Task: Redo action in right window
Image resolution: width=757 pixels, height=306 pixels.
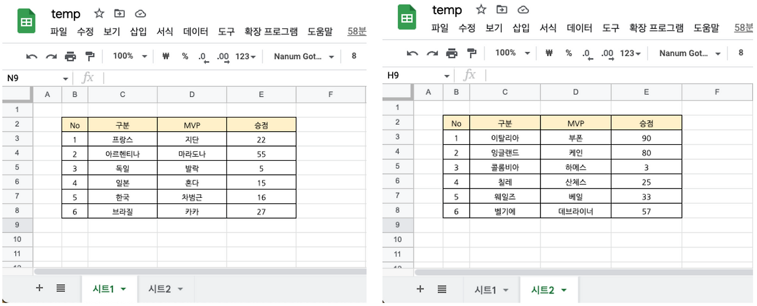Action: 432,53
